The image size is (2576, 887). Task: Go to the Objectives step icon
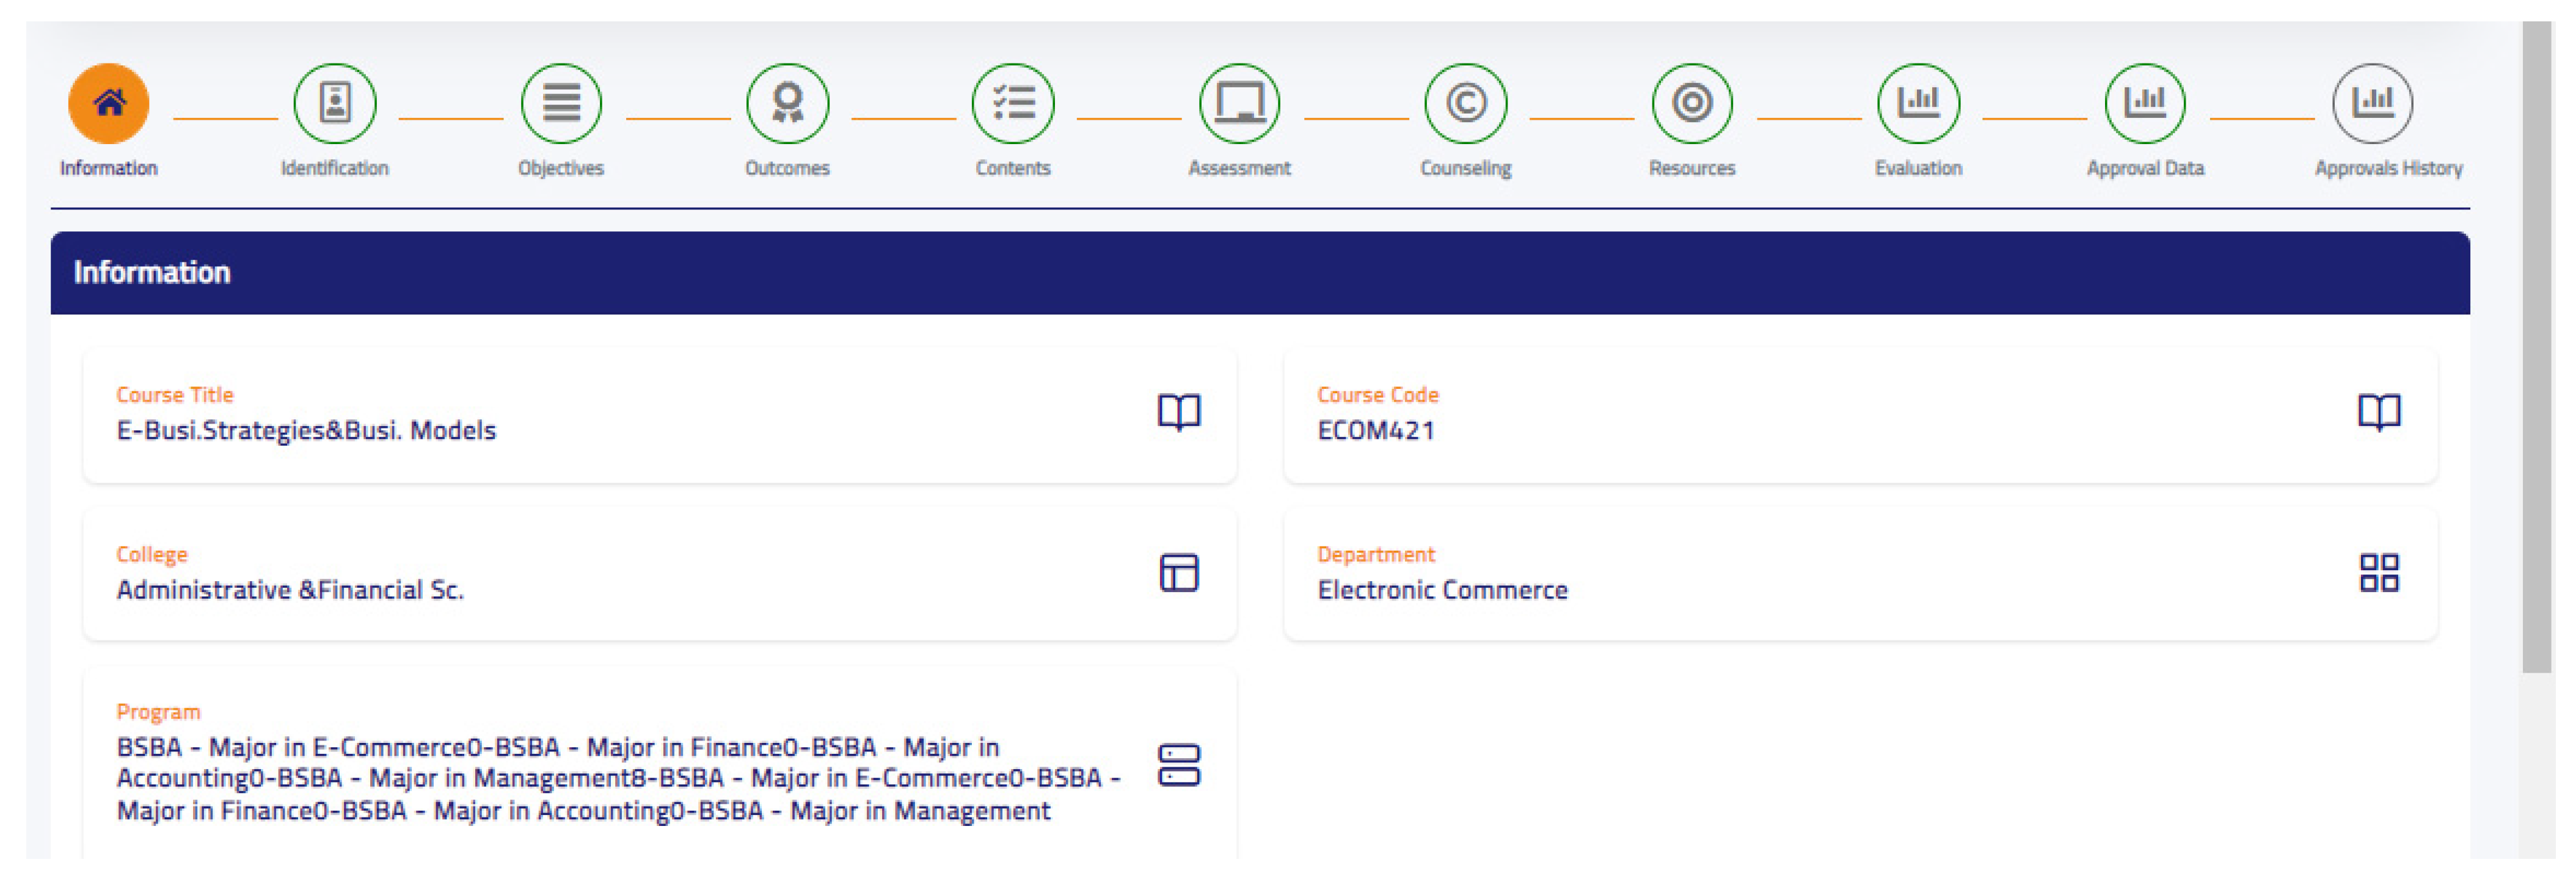pyautogui.click(x=561, y=103)
